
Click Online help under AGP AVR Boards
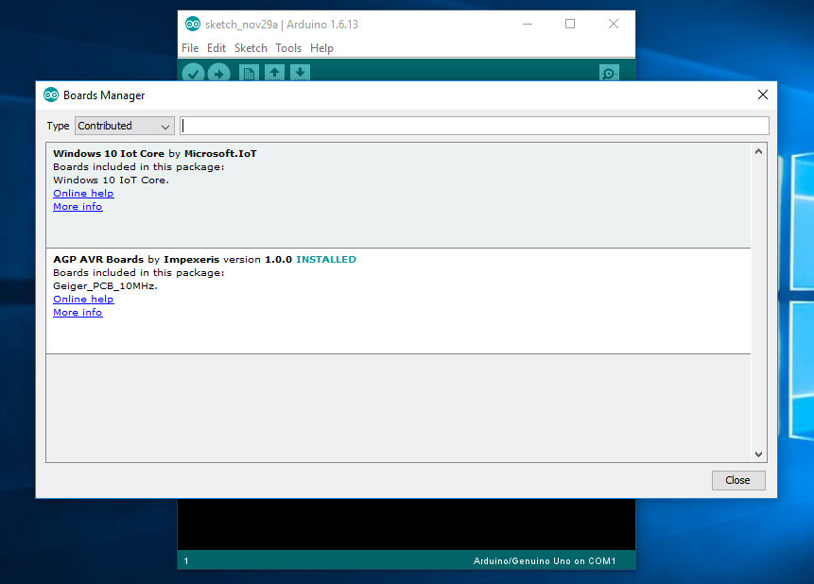coord(83,299)
